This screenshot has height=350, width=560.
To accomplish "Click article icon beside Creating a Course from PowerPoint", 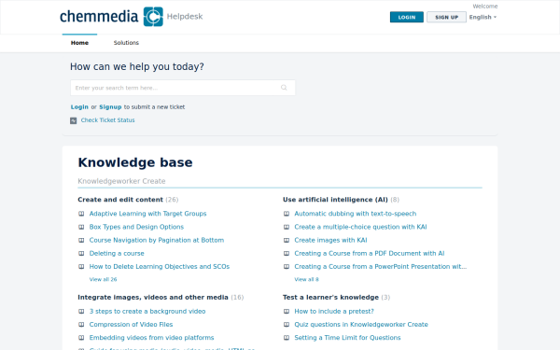I will coord(287,266).
